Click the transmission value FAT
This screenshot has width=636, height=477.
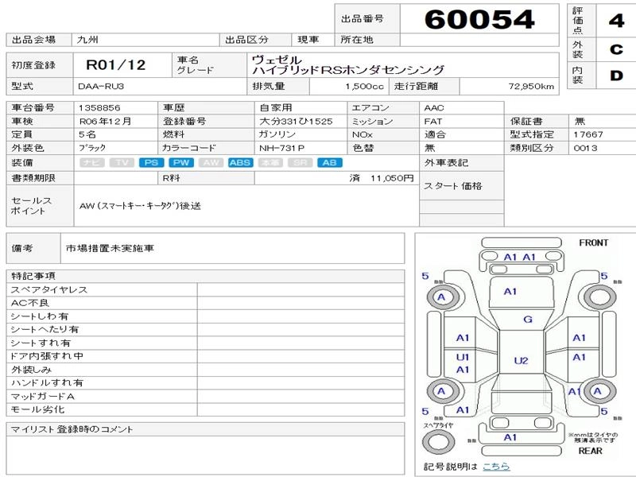click(x=432, y=122)
